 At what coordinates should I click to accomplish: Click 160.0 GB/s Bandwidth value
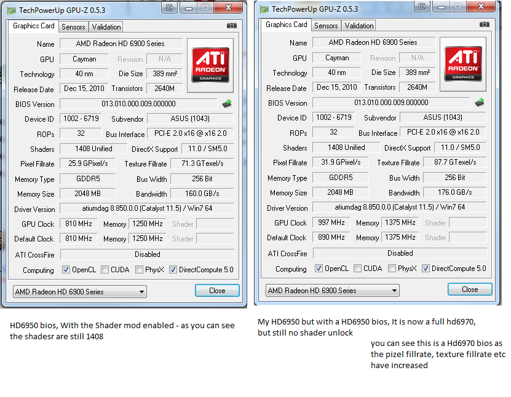point(202,194)
